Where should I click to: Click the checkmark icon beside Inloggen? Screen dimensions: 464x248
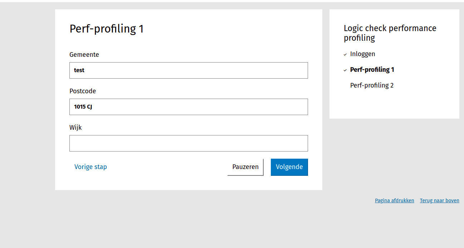coord(345,54)
